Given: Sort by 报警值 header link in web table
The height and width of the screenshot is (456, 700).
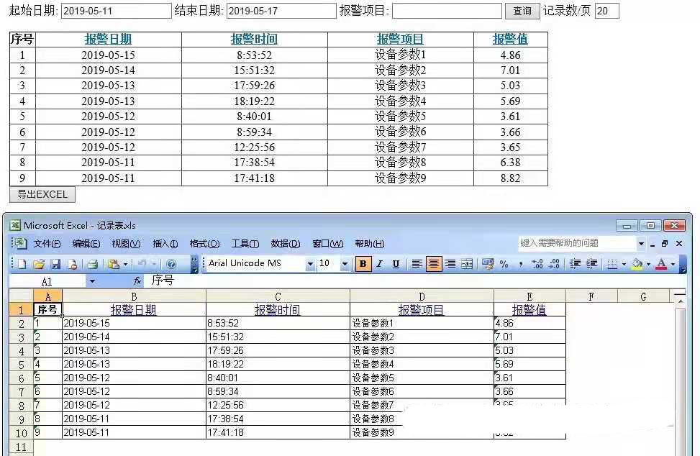Looking at the screenshot, I should [510, 40].
